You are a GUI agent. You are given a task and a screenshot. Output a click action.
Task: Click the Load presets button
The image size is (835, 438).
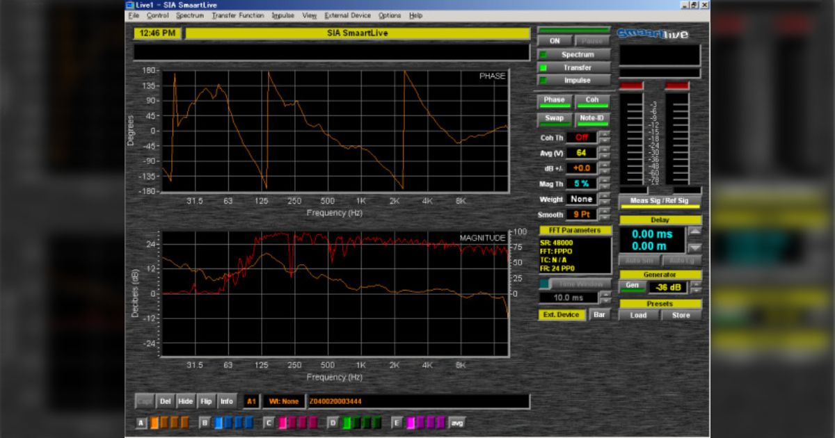[x=638, y=315]
